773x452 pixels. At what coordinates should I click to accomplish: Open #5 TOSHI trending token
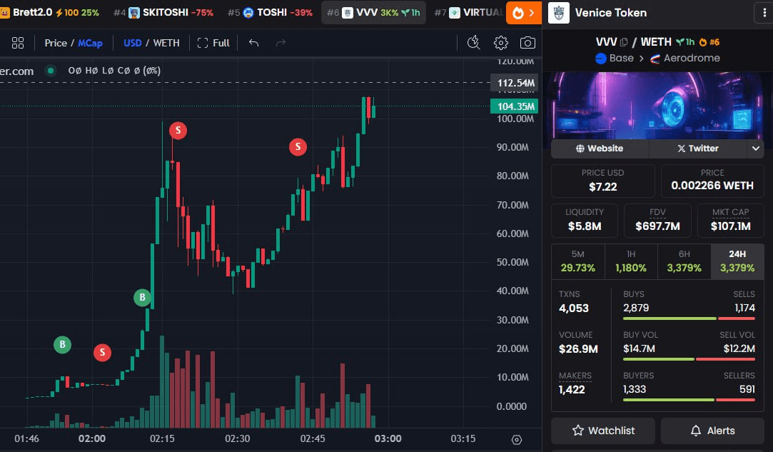pos(270,12)
